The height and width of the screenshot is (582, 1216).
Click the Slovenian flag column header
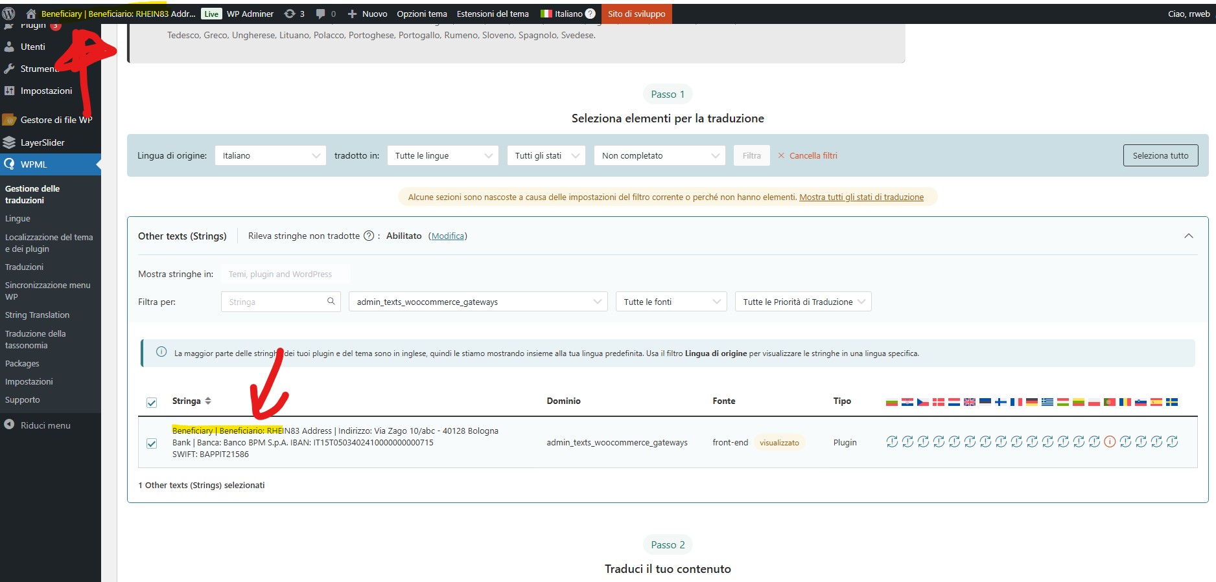coord(1141,402)
